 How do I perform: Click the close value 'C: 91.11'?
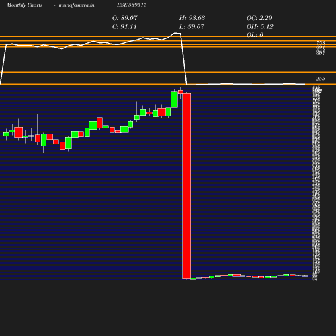coord(124,26)
